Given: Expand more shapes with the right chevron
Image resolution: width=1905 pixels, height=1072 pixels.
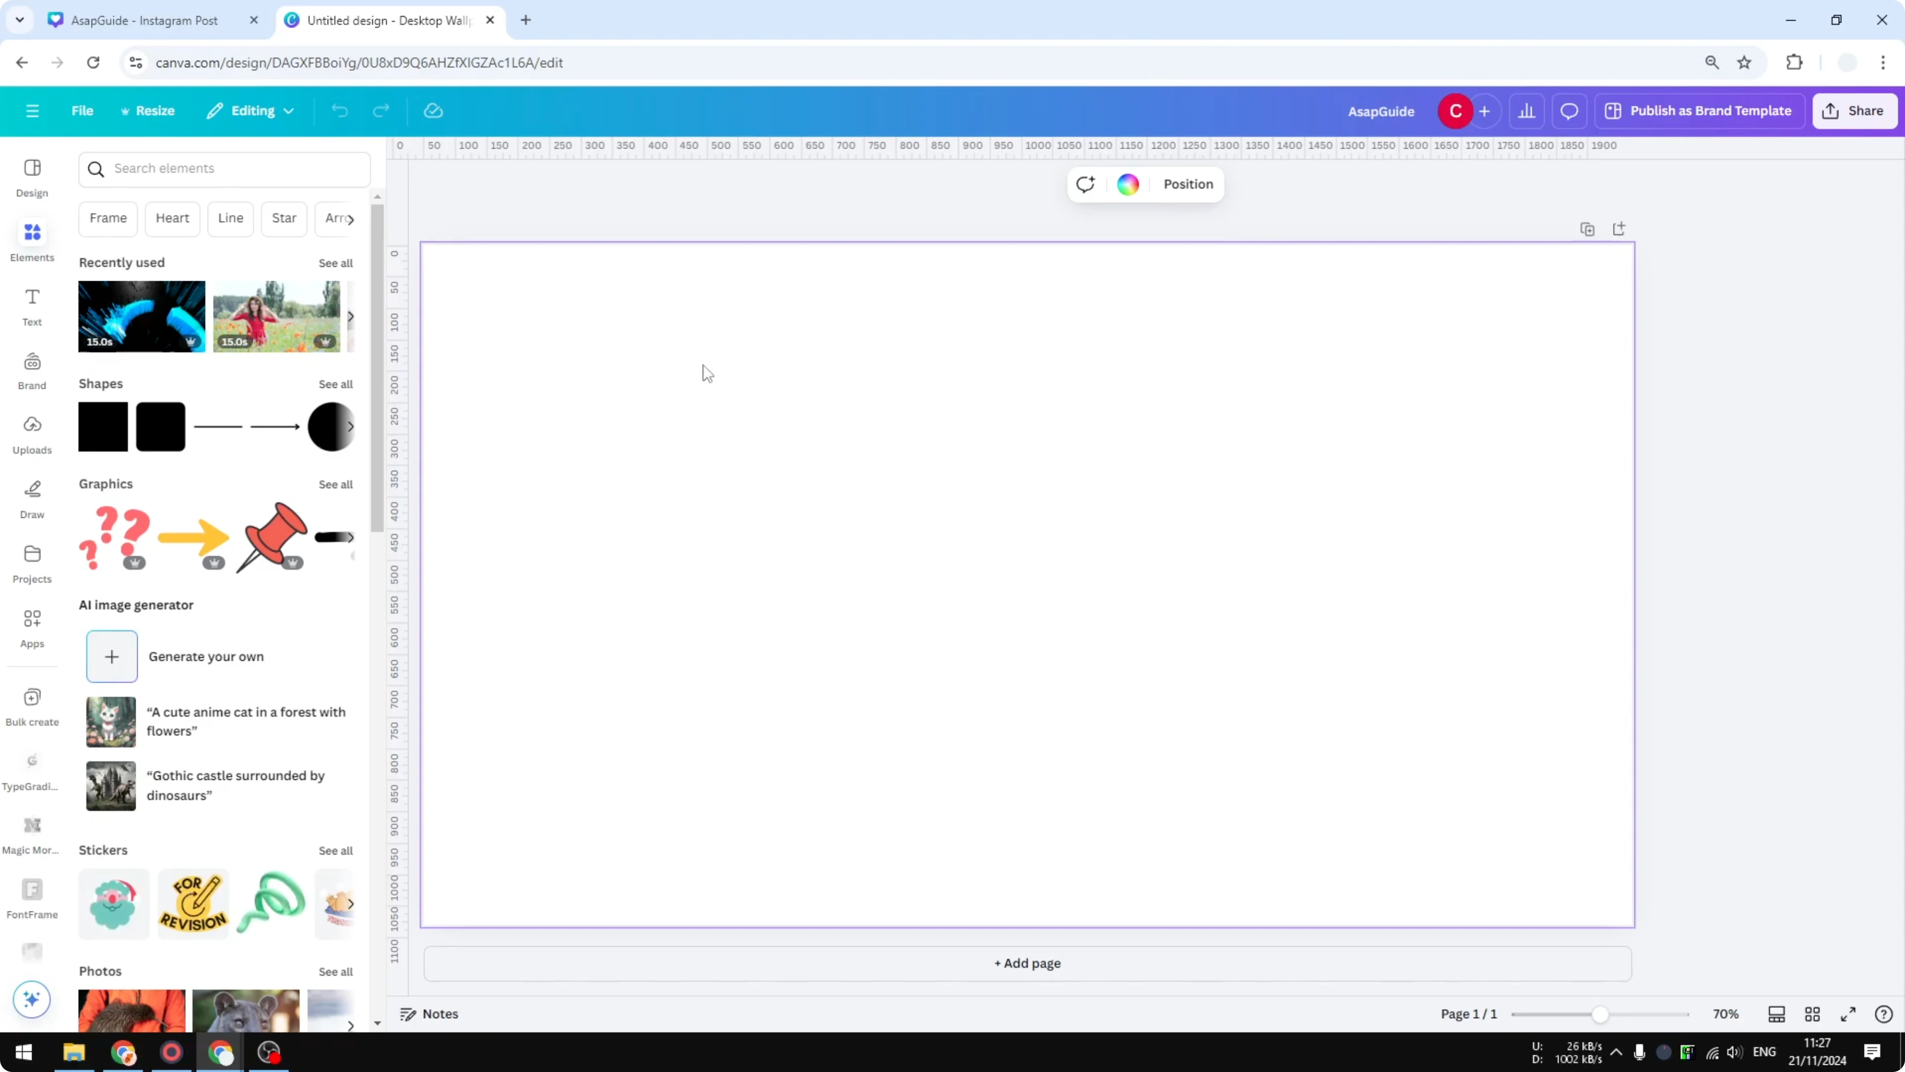Looking at the screenshot, I should coord(350,427).
